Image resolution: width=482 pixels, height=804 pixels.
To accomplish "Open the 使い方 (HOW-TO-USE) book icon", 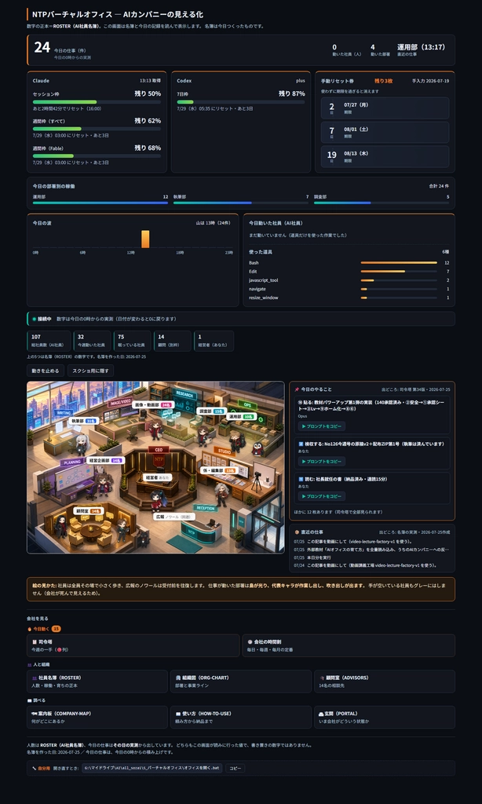I will coord(178,713).
